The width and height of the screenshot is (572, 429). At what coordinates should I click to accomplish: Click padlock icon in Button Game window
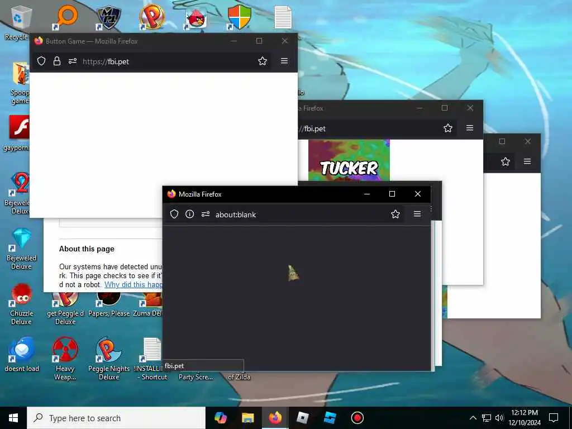(x=57, y=61)
